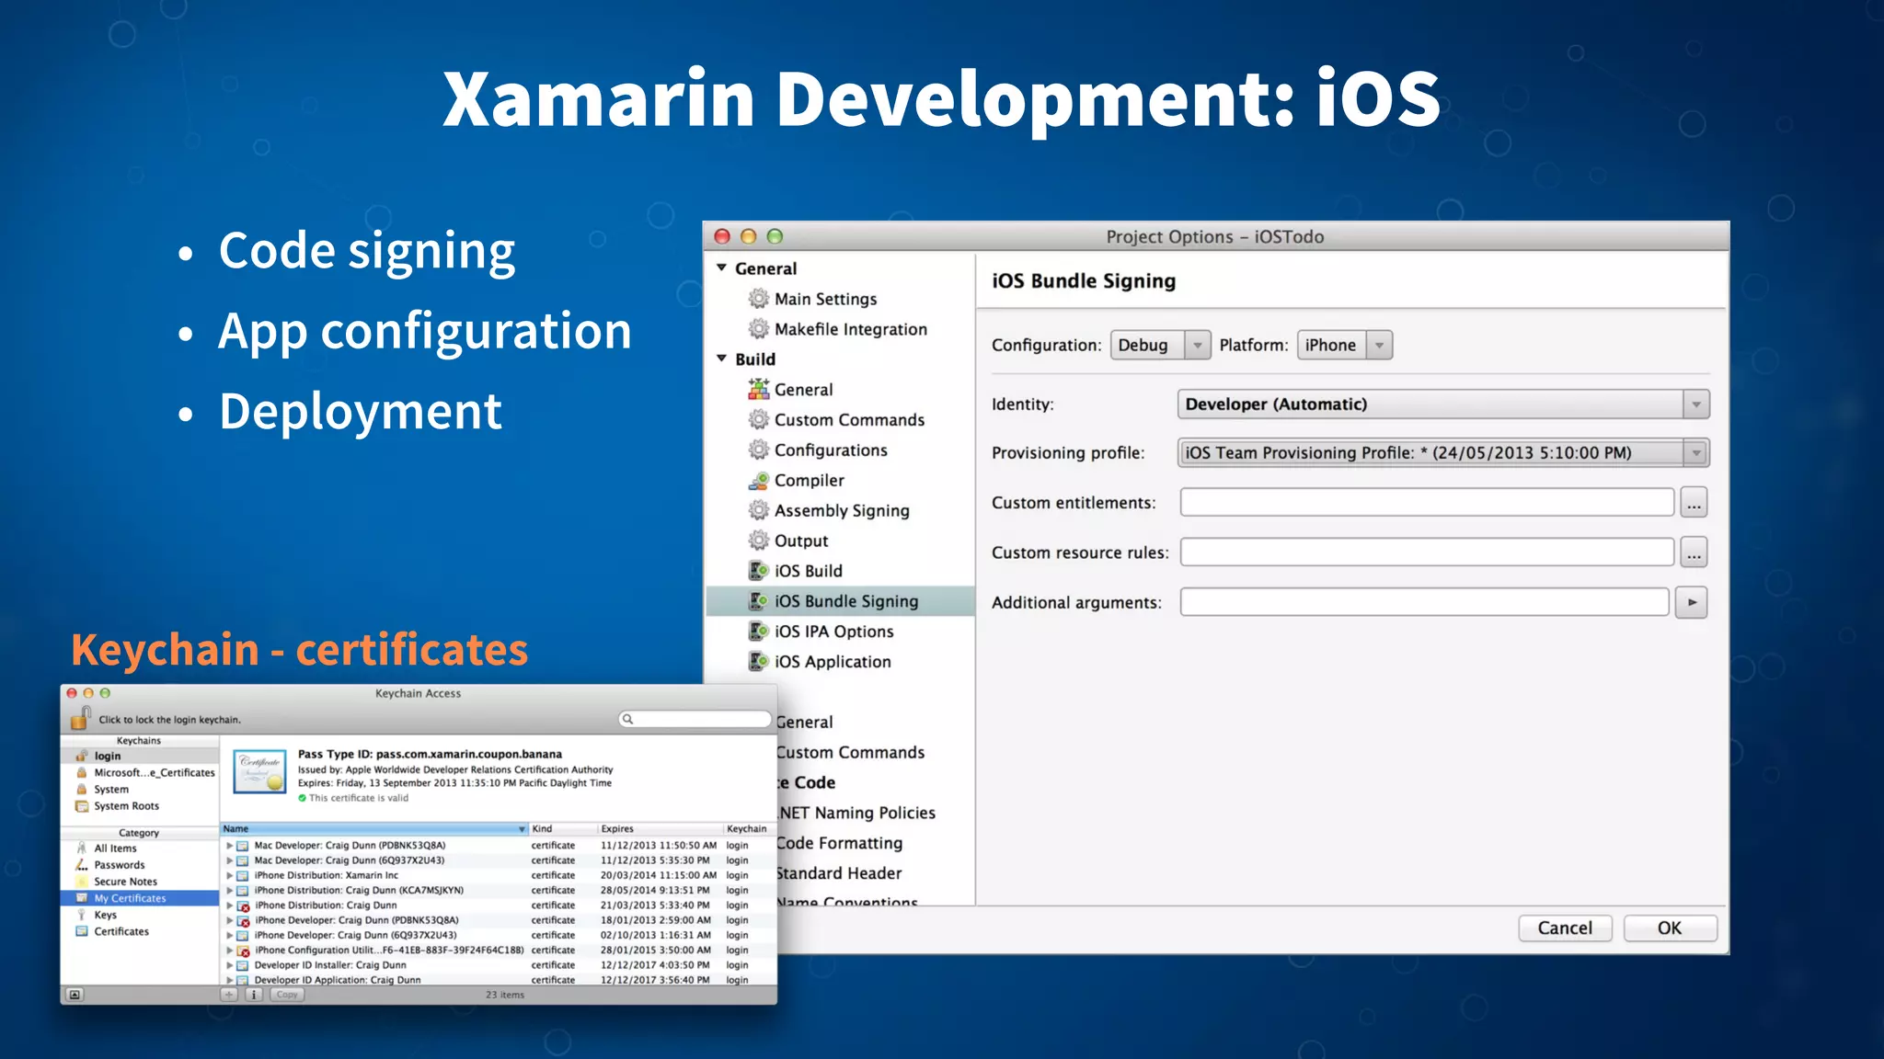Select Assembly Signing in the options tree
The width and height of the screenshot is (1884, 1059).
(841, 510)
